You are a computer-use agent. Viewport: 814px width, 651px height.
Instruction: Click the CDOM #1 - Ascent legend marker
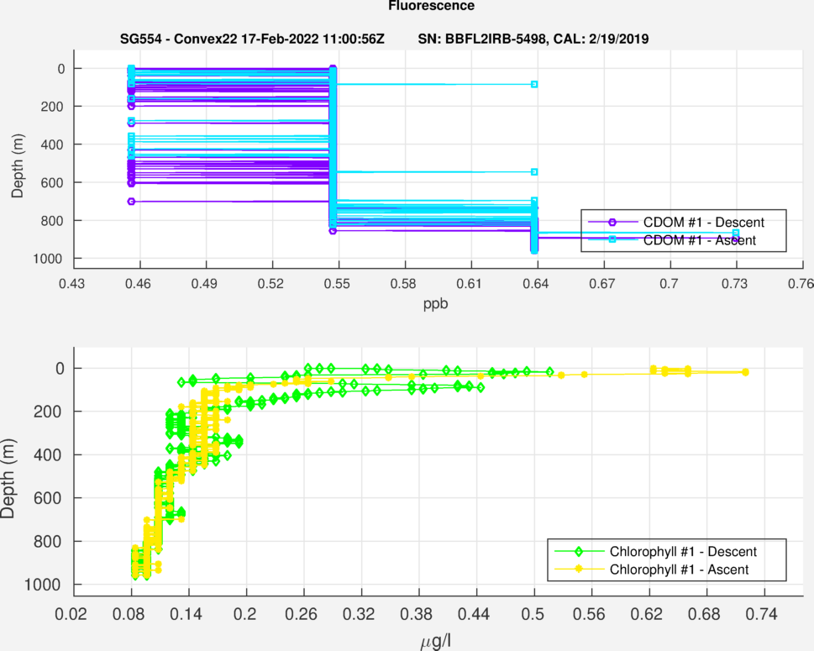(612, 240)
